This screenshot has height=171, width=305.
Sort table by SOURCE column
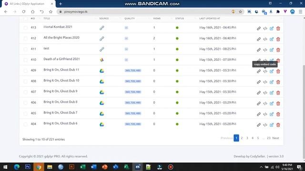tap(104, 19)
